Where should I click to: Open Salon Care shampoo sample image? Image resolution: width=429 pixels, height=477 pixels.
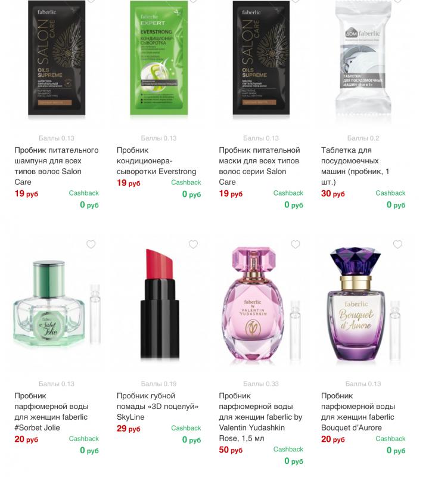[57, 58]
